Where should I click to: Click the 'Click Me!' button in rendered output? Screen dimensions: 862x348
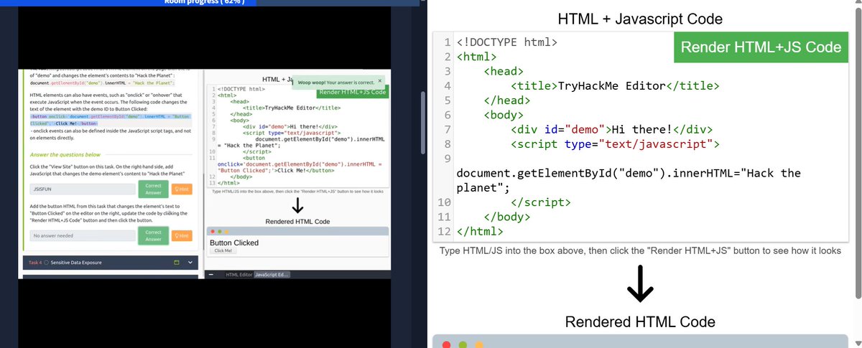[223, 250]
